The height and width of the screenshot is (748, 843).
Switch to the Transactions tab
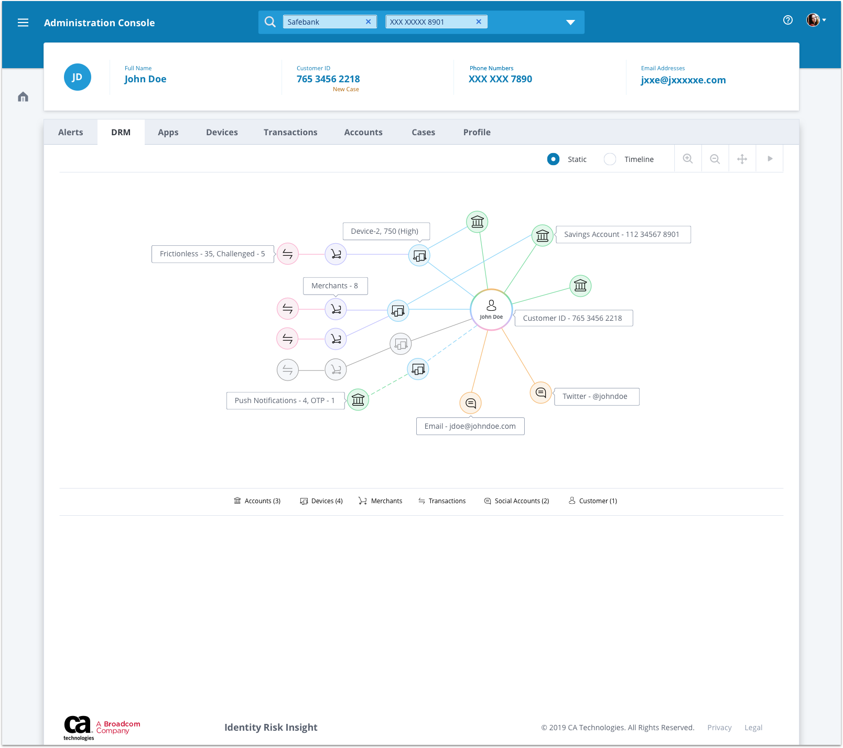(x=290, y=132)
